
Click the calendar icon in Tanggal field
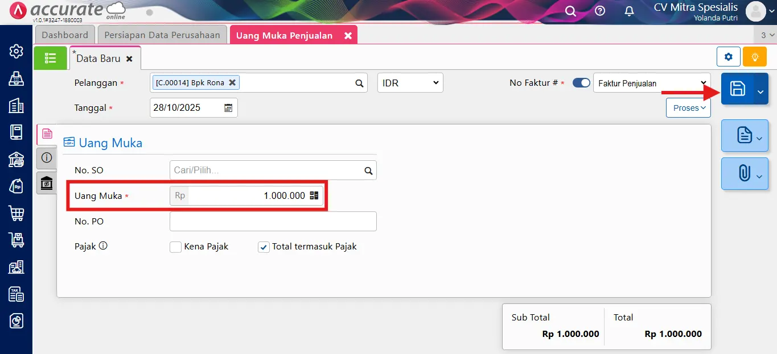coord(228,107)
